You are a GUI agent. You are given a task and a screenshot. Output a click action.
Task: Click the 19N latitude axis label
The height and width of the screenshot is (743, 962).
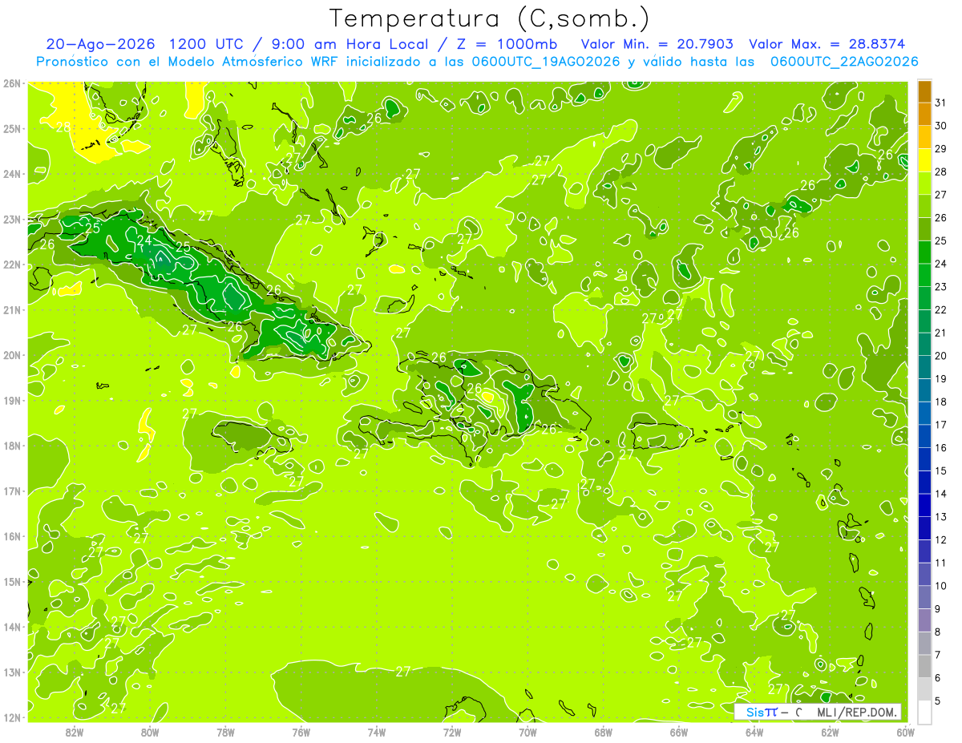click(11, 400)
